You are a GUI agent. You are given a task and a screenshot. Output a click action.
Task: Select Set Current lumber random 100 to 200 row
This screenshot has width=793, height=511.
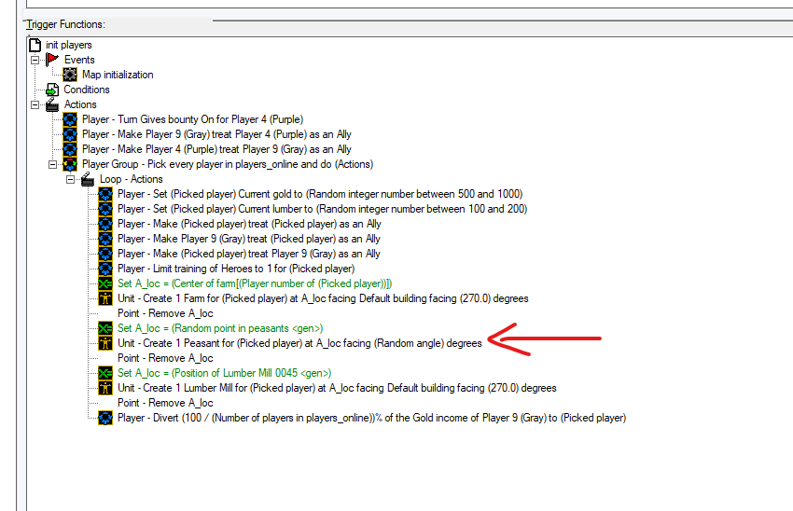point(322,209)
